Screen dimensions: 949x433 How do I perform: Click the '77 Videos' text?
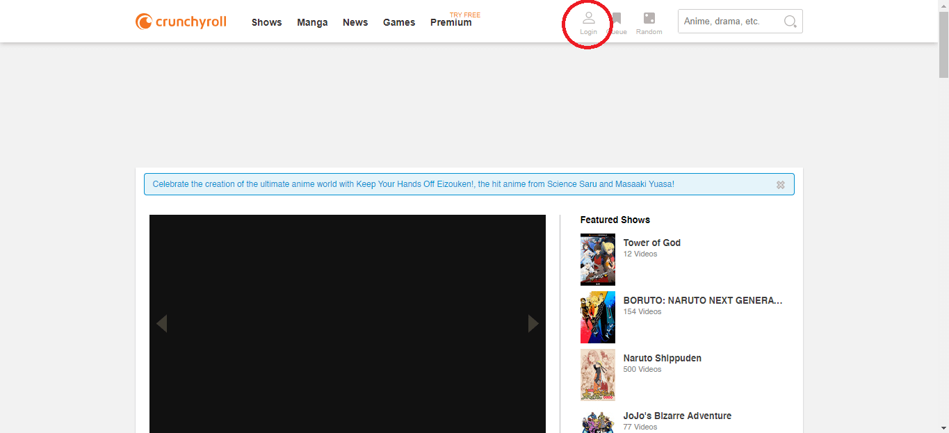(x=640, y=427)
